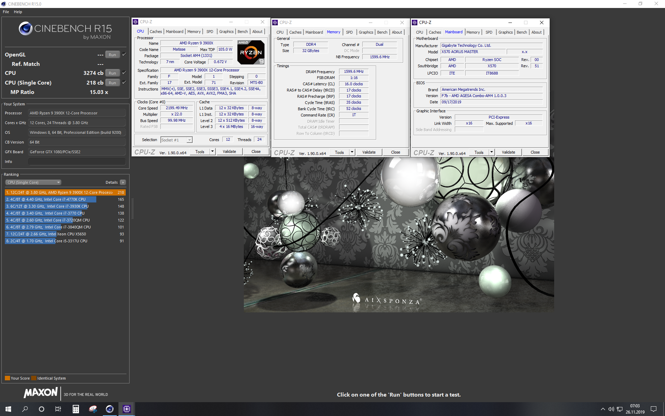665x416 pixels.
Task: Open the CPU (Single Core) ranking dropdown
Action: (x=33, y=182)
